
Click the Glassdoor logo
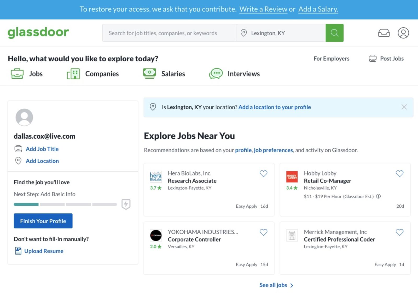click(38, 33)
